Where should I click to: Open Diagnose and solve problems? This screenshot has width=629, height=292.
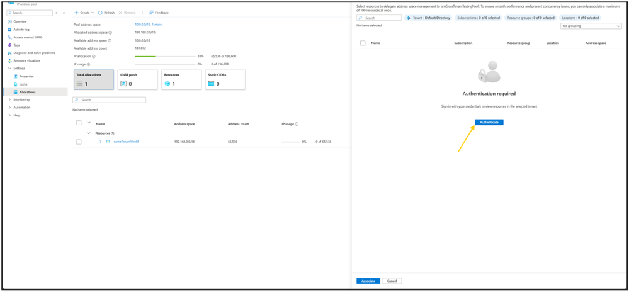coord(34,53)
